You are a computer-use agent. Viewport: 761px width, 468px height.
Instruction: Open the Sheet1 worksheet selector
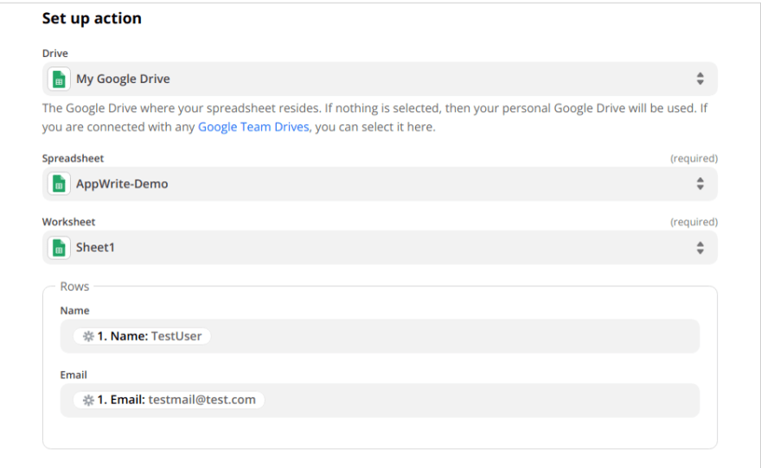pyautogui.click(x=380, y=248)
